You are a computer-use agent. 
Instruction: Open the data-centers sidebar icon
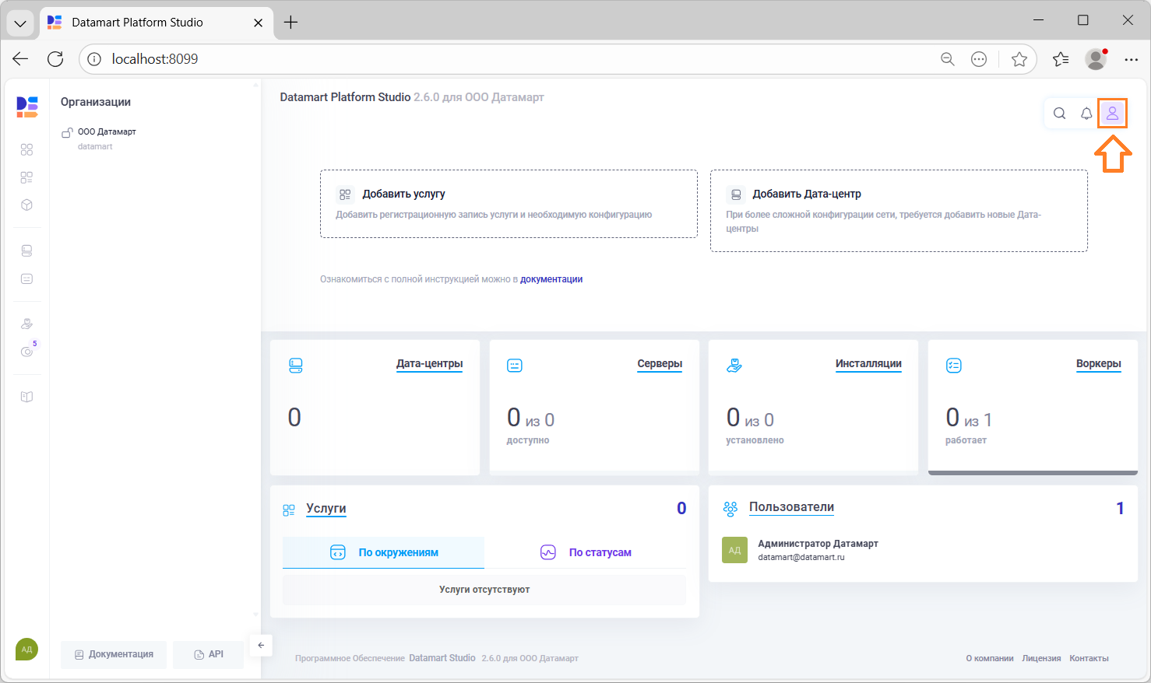[26, 250]
